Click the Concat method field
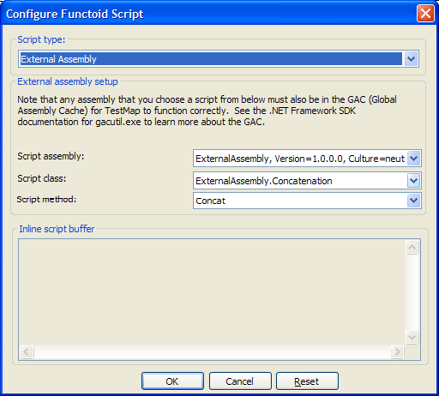The height and width of the screenshot is (396, 439). pyautogui.click(x=300, y=201)
